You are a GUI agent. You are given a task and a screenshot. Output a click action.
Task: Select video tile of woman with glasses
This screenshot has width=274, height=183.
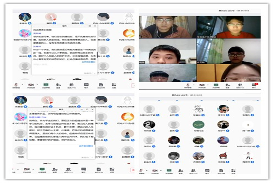228,73
